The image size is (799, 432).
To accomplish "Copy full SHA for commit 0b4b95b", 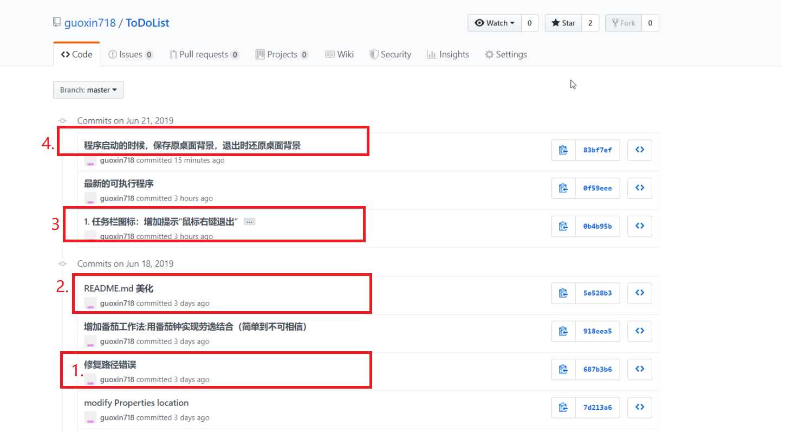I will pos(563,226).
